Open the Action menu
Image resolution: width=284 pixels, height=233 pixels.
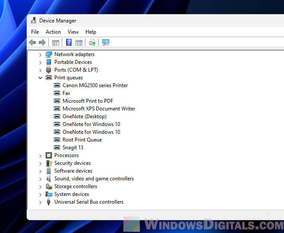[x=53, y=32]
